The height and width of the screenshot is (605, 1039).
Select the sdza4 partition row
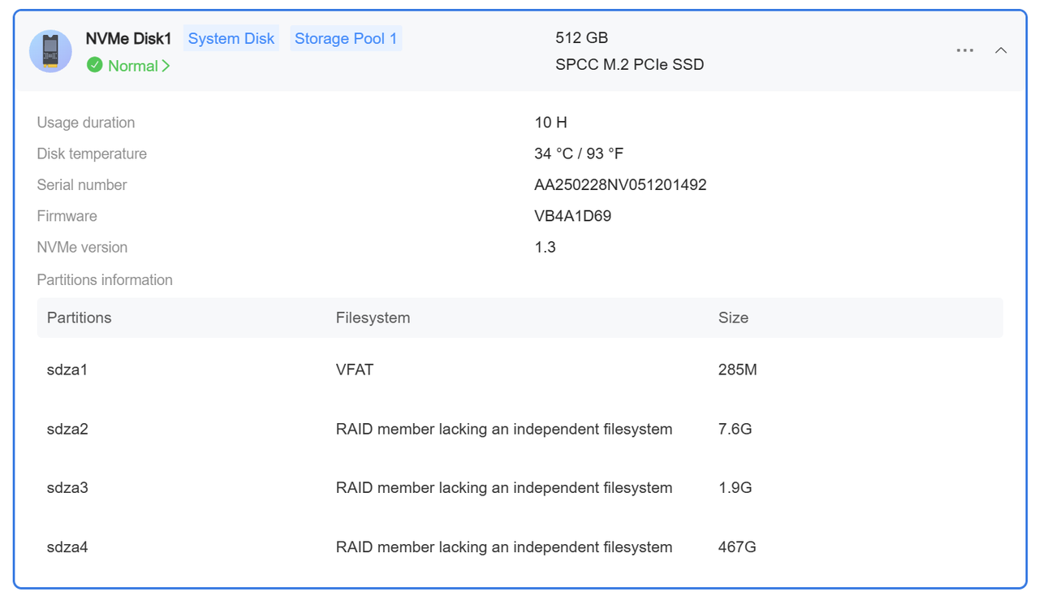pyautogui.click(x=520, y=547)
